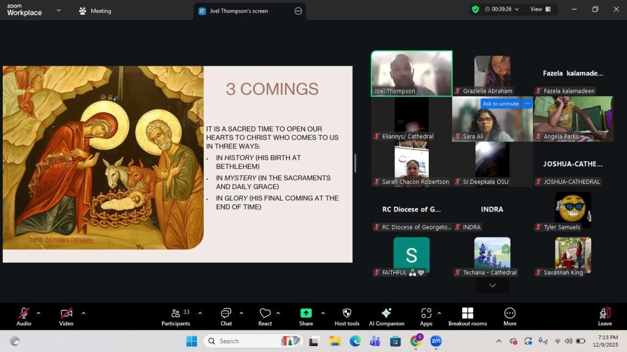Click the Leave meeting button
This screenshot has height=352, width=627.
point(605,317)
